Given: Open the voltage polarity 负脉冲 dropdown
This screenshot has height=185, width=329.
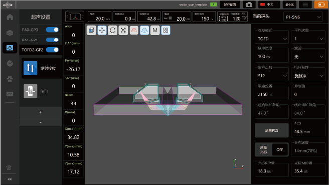Looking at the screenshot, I should click(x=308, y=76).
